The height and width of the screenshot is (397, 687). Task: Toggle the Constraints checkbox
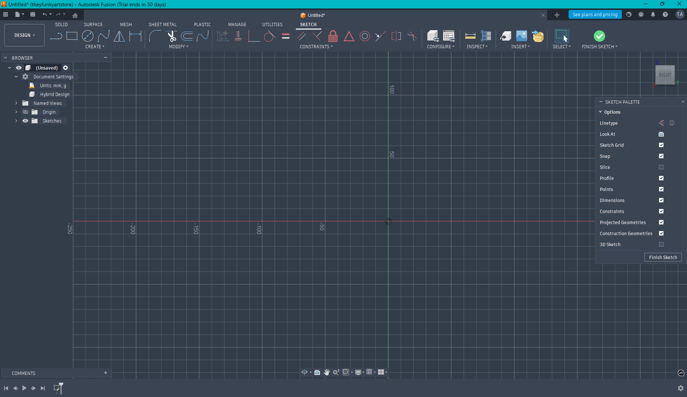[x=661, y=211]
